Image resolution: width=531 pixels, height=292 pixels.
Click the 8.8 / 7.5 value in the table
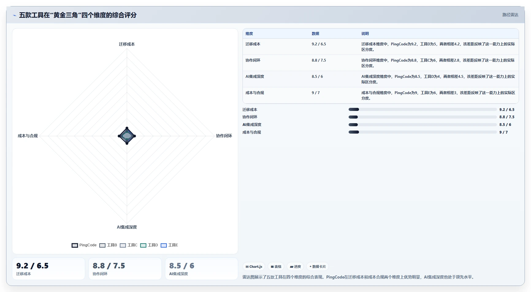319,60
